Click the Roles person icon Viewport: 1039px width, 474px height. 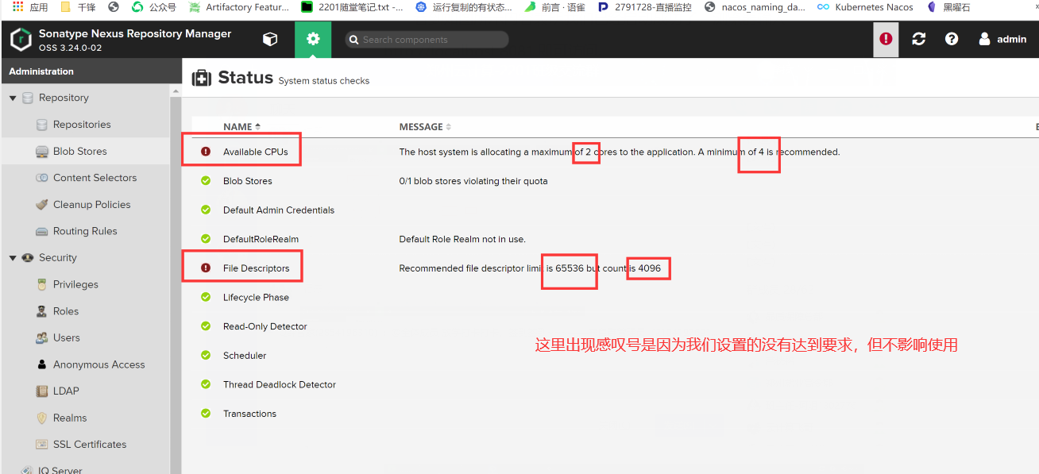[x=42, y=311]
